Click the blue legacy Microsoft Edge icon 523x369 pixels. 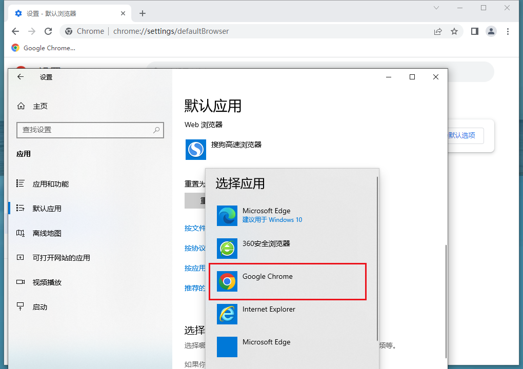point(227,347)
